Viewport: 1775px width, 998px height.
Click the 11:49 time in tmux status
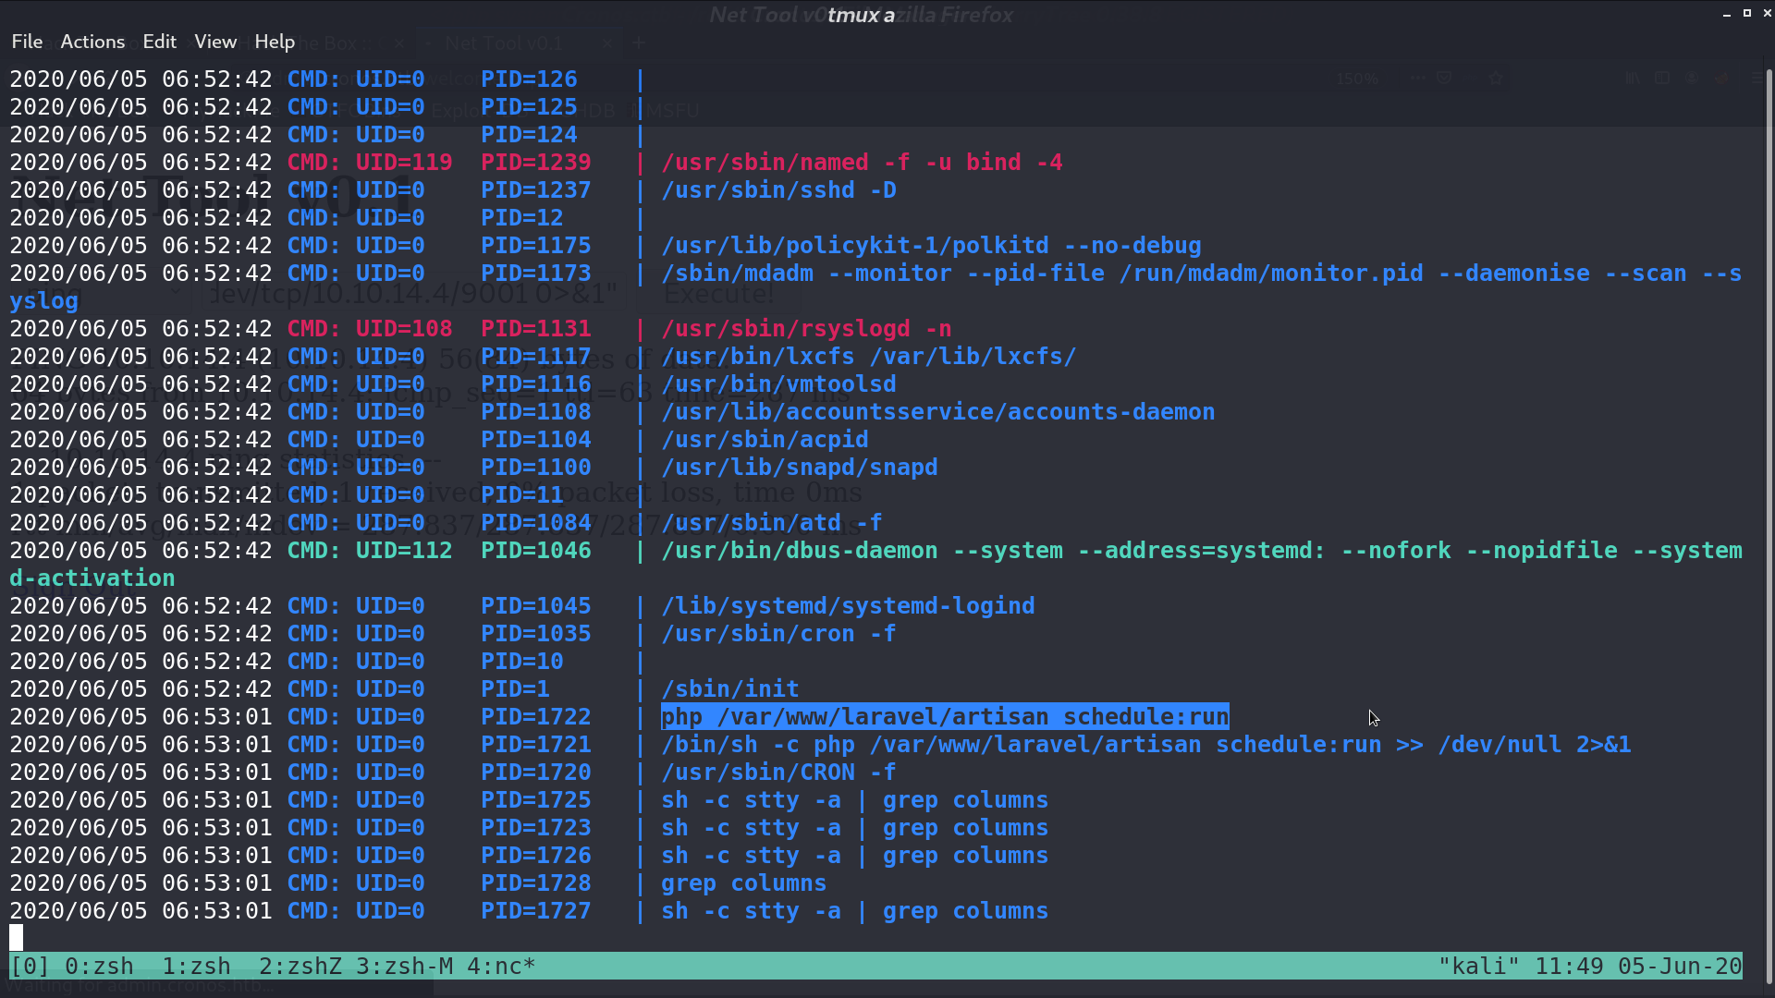pyautogui.click(x=1569, y=967)
